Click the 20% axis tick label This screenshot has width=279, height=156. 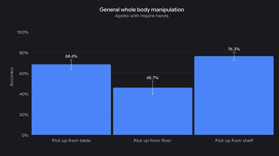coord(24,114)
